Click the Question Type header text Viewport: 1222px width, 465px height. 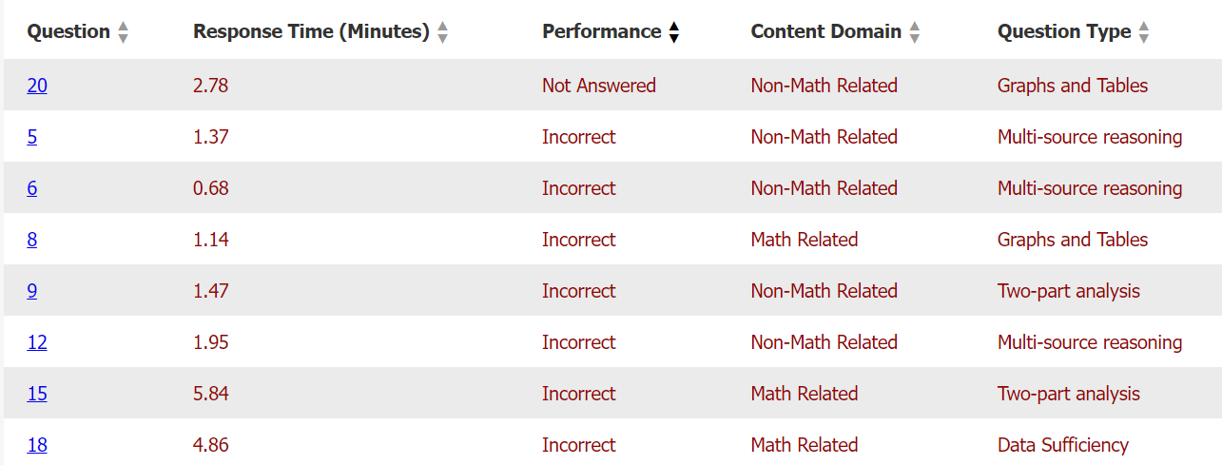pyautogui.click(x=1064, y=31)
